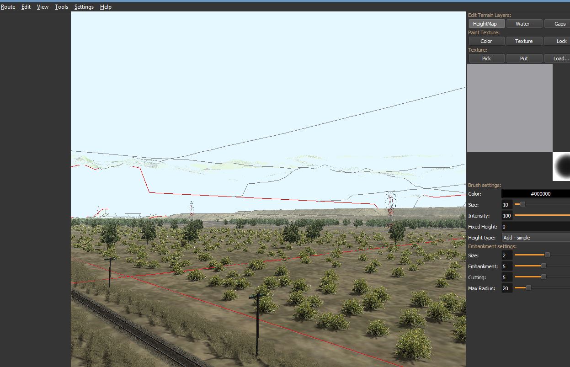Open the Help menu
This screenshot has width=570, height=367.
106,7
